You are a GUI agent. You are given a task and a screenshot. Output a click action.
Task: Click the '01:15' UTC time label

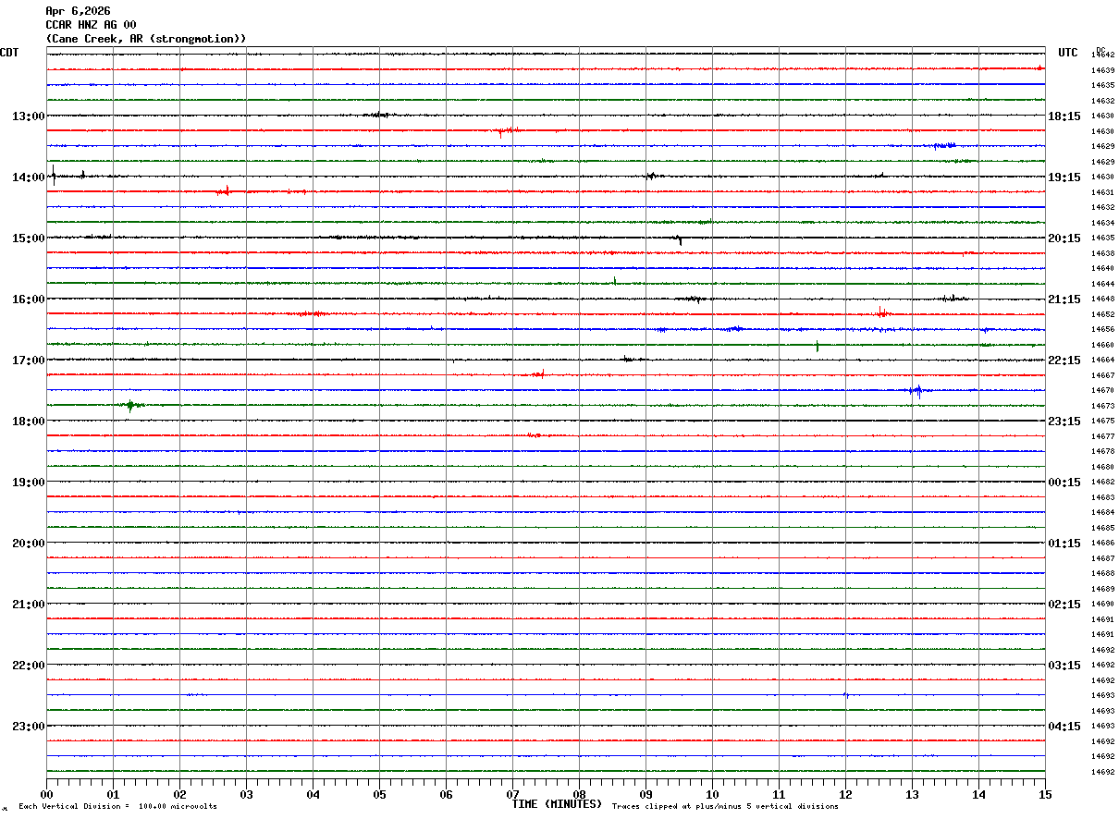coord(1064,543)
